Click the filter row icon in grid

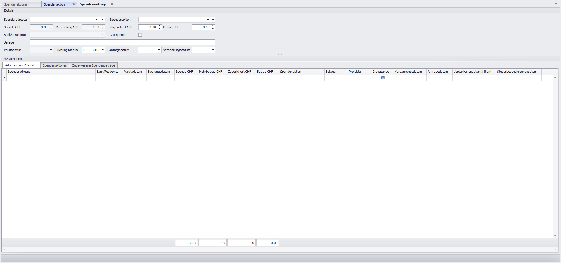click(x=4, y=78)
